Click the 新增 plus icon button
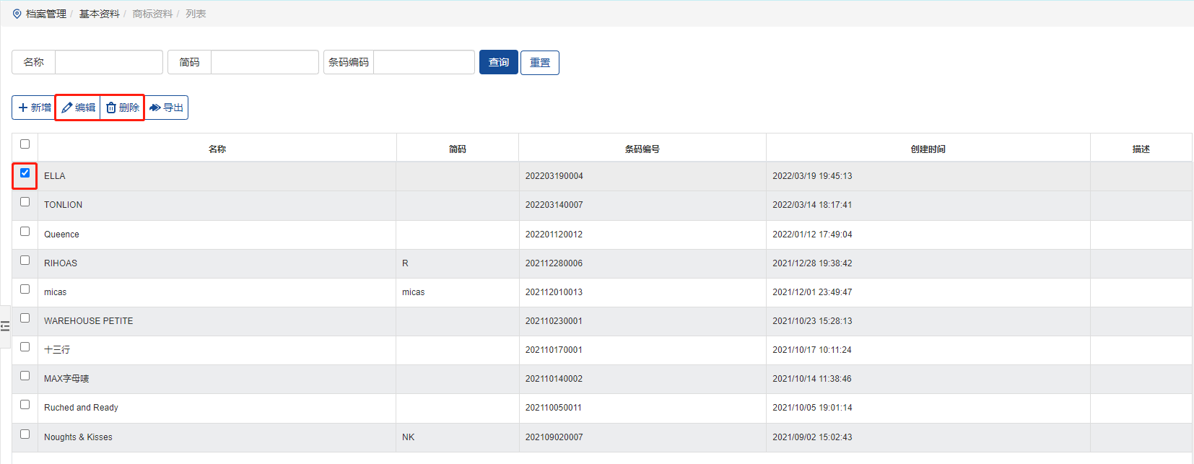The height and width of the screenshot is (464, 1194). pyautogui.click(x=34, y=108)
